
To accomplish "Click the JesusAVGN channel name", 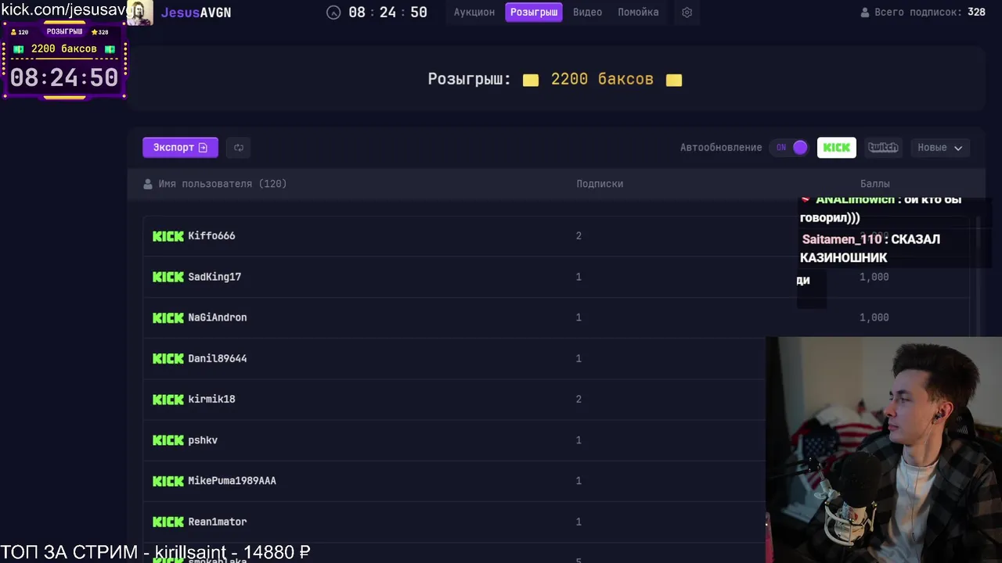I will click(x=196, y=13).
